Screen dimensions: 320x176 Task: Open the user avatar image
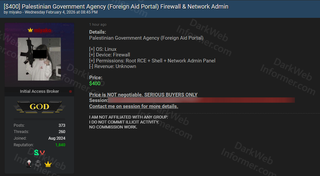click(39, 59)
